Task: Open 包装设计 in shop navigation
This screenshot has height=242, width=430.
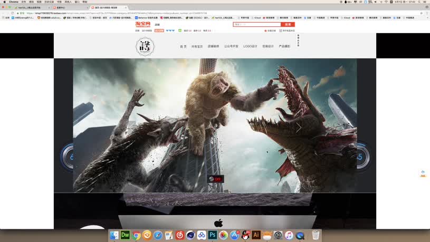Action: (x=268, y=46)
